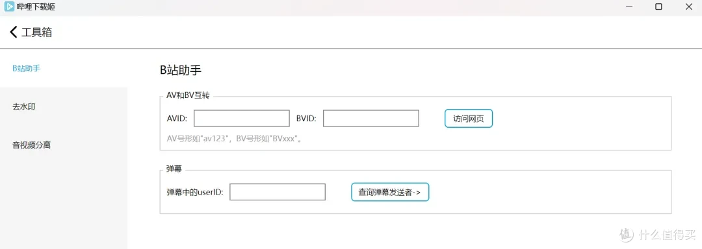Focus the BVID input field
702x249 pixels.
[371, 118]
